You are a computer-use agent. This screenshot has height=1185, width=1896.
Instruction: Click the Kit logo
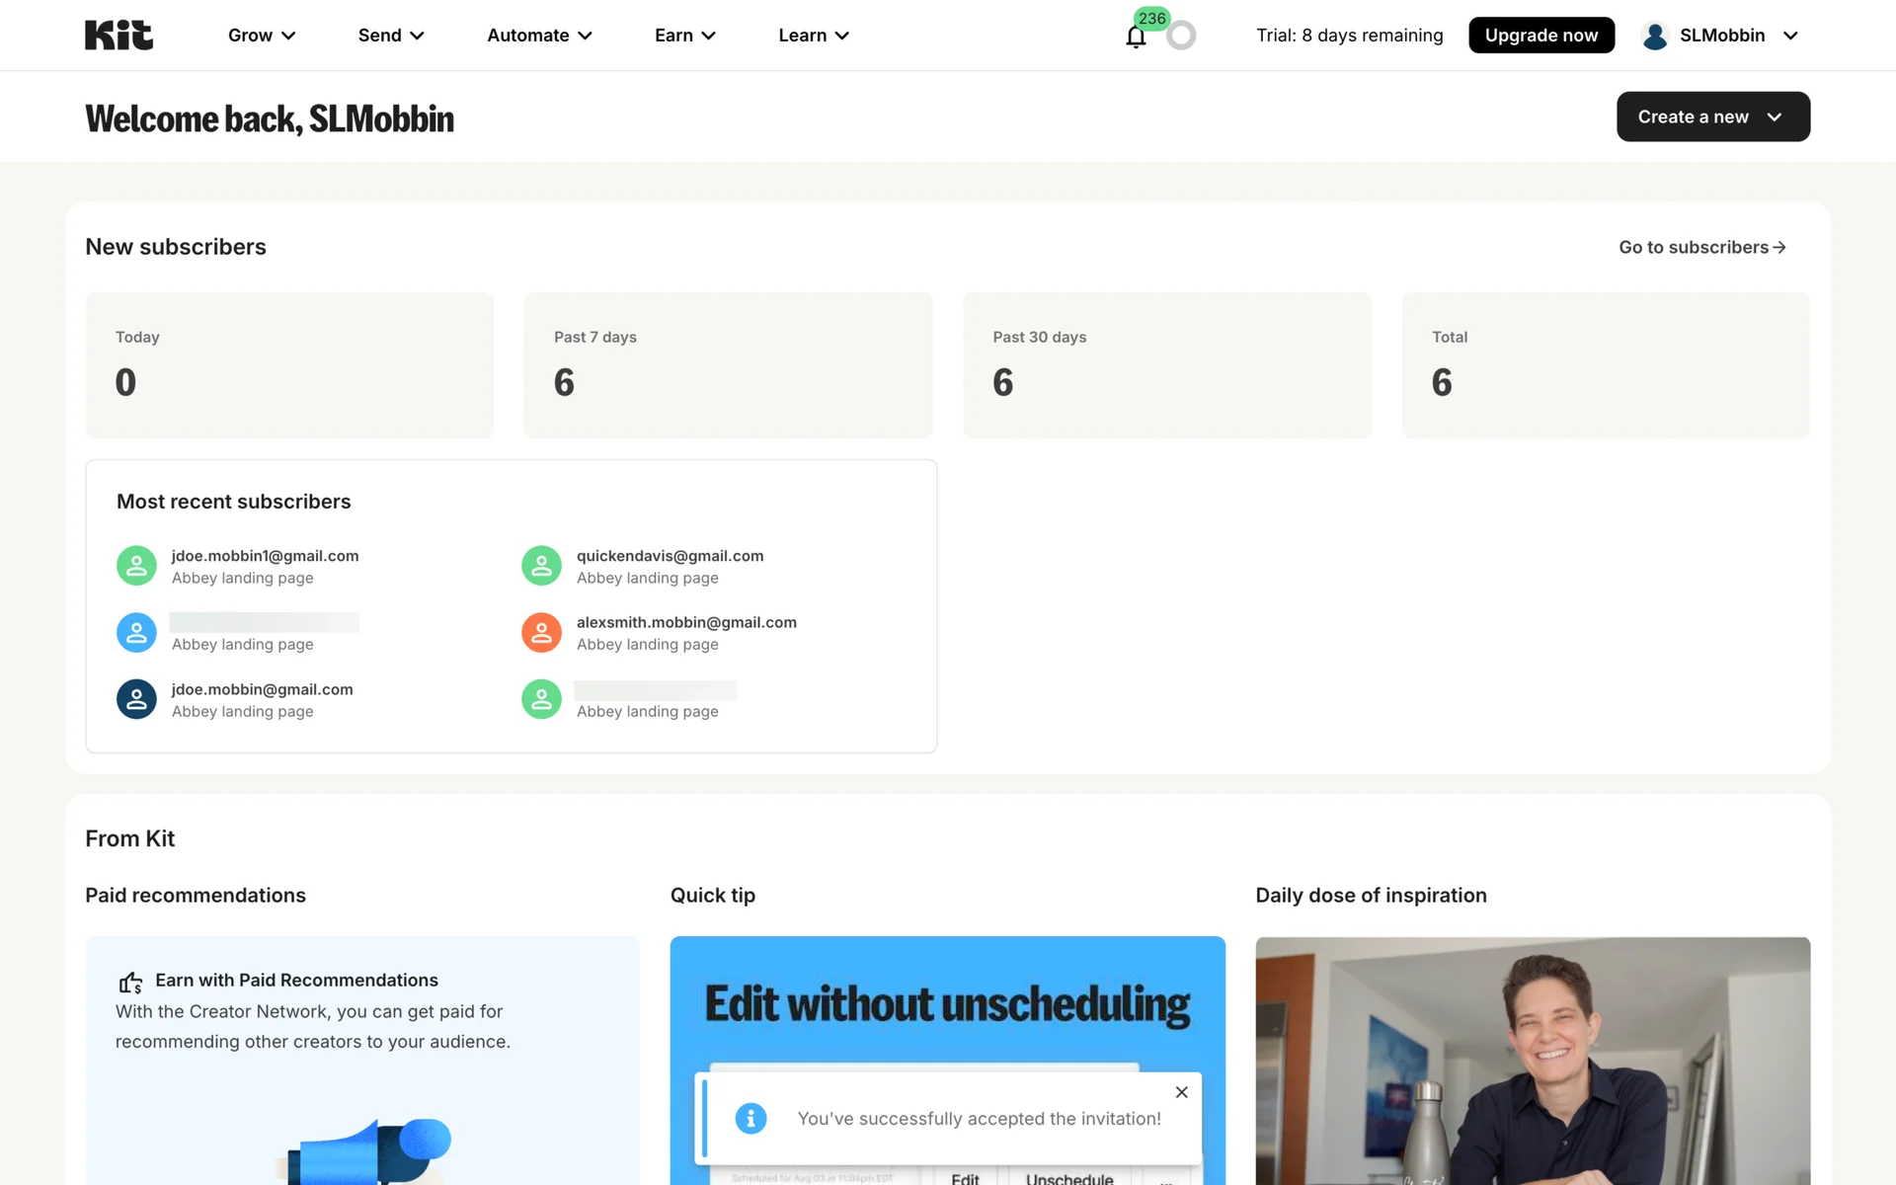point(118,36)
